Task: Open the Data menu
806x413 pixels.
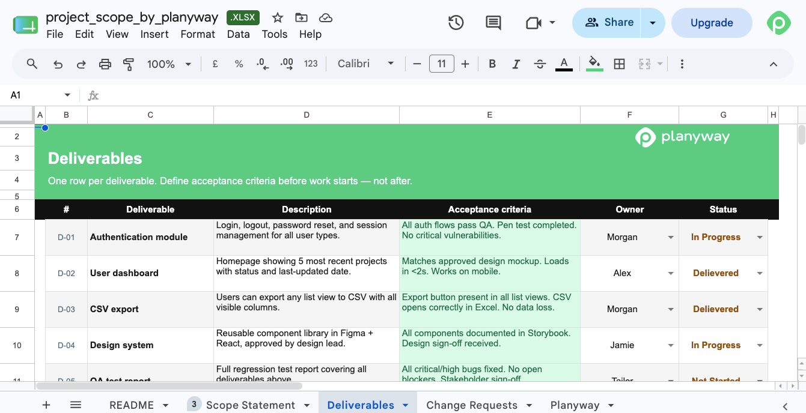Action: (x=239, y=34)
